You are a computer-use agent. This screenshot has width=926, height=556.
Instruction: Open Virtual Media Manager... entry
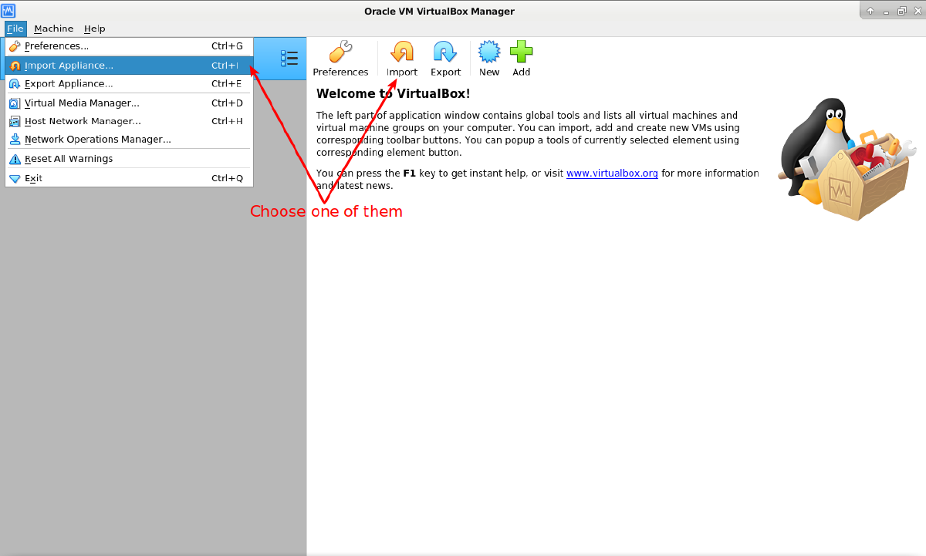pos(82,103)
